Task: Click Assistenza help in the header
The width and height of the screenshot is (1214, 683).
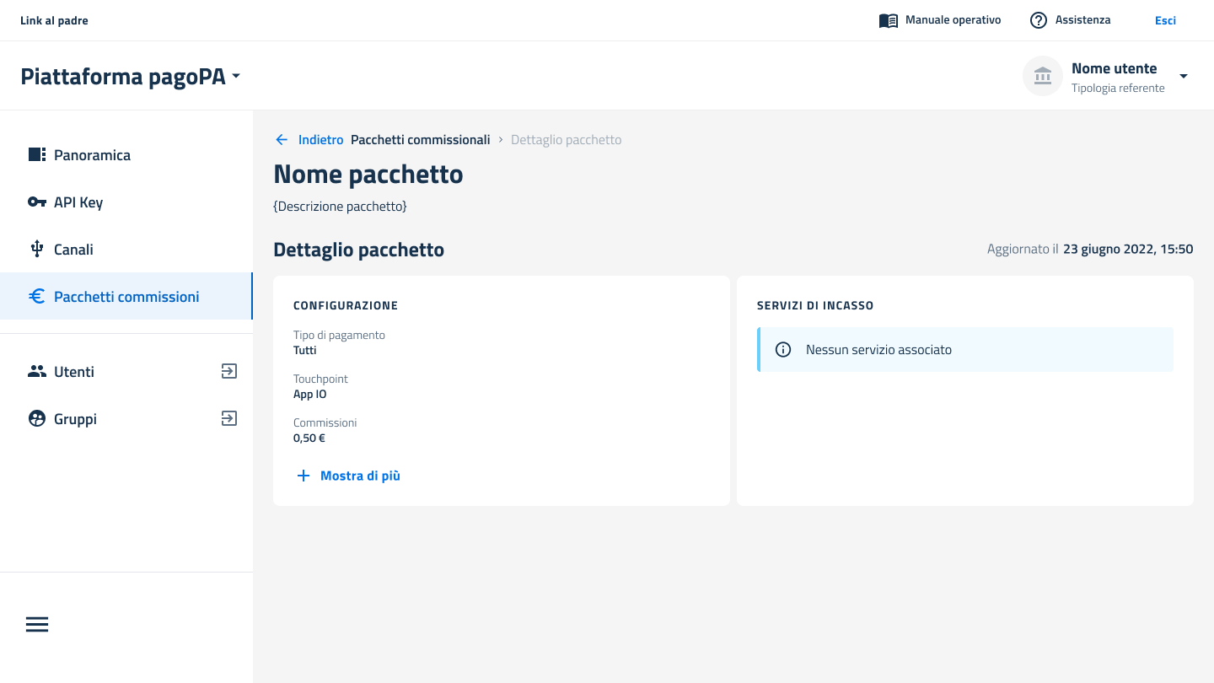Action: point(1071,20)
